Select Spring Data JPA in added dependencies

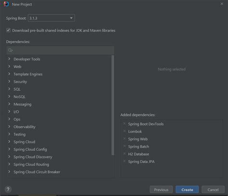click(141, 161)
